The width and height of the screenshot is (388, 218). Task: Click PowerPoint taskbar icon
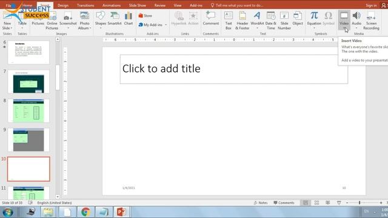pos(121,212)
